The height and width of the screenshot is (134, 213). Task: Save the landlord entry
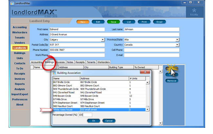pyautogui.click(x=113, y=22)
